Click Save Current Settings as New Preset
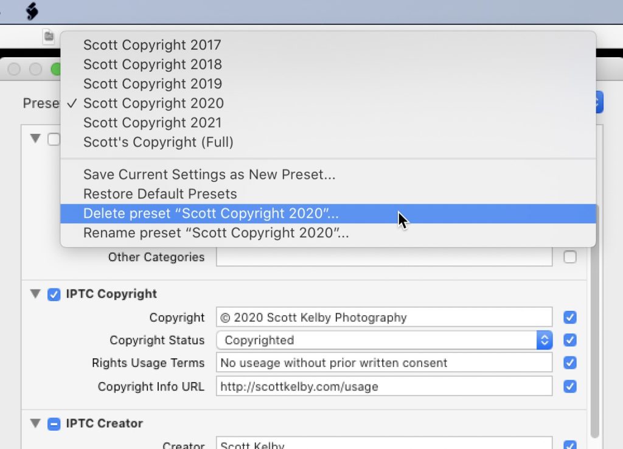Image resolution: width=623 pixels, height=449 pixels. click(x=328, y=175)
